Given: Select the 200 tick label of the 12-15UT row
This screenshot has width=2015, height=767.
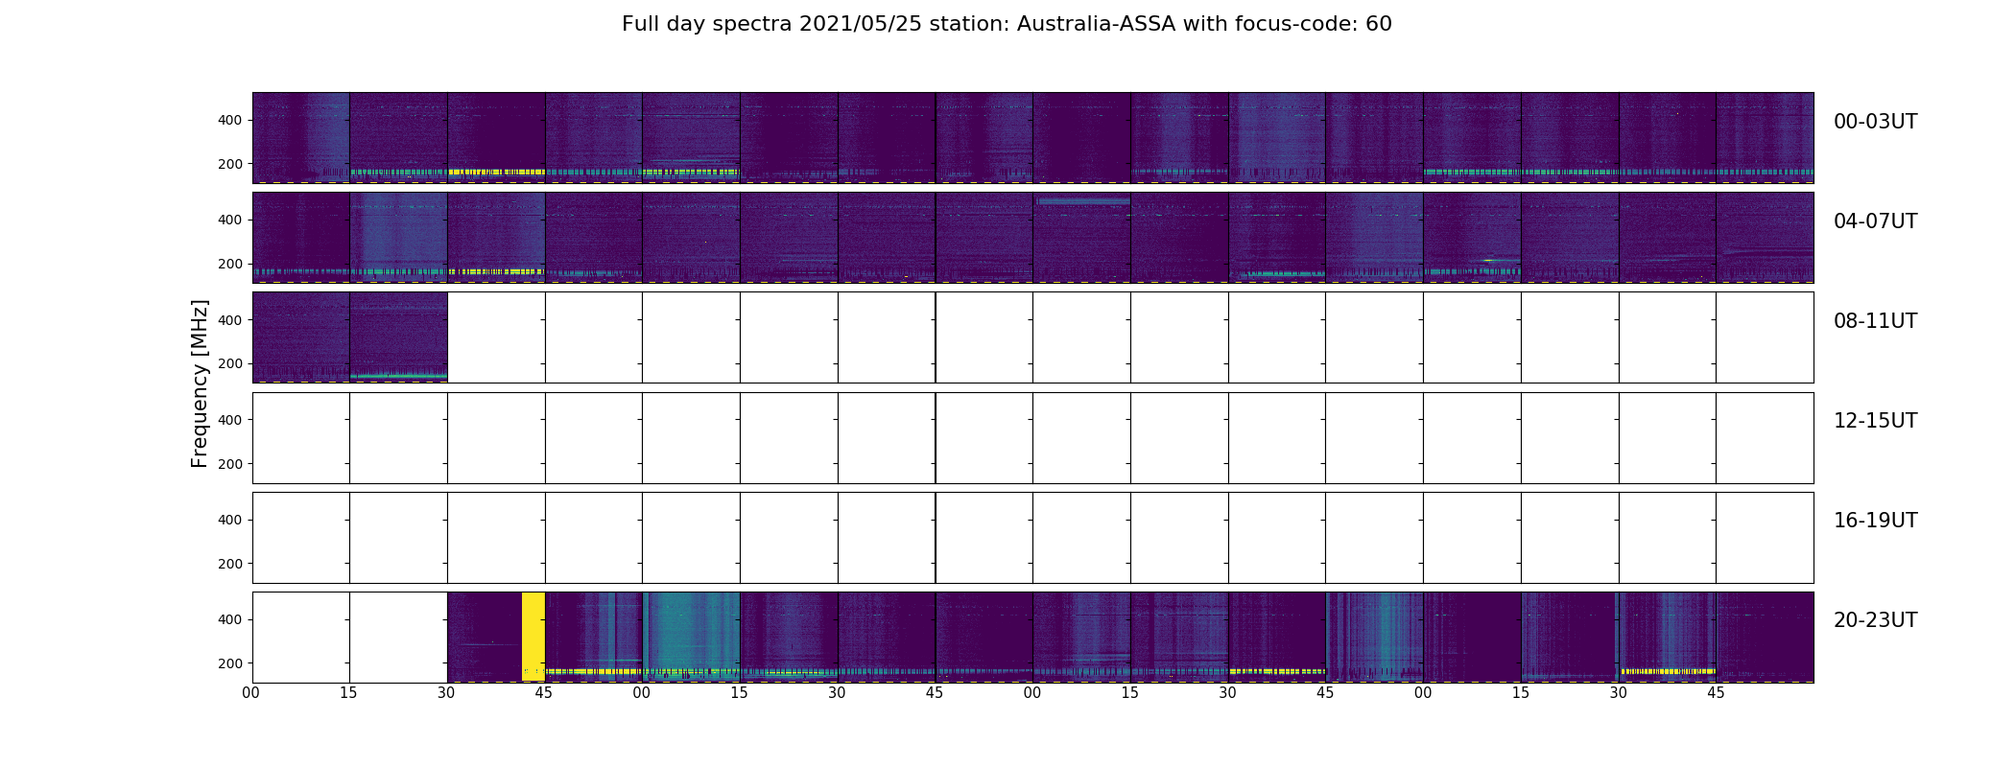Looking at the screenshot, I should pyautogui.click(x=230, y=464).
